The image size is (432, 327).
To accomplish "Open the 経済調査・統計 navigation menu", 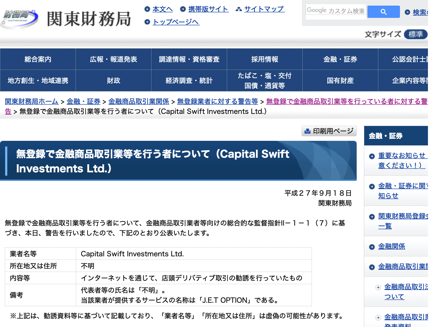I will tap(189, 80).
